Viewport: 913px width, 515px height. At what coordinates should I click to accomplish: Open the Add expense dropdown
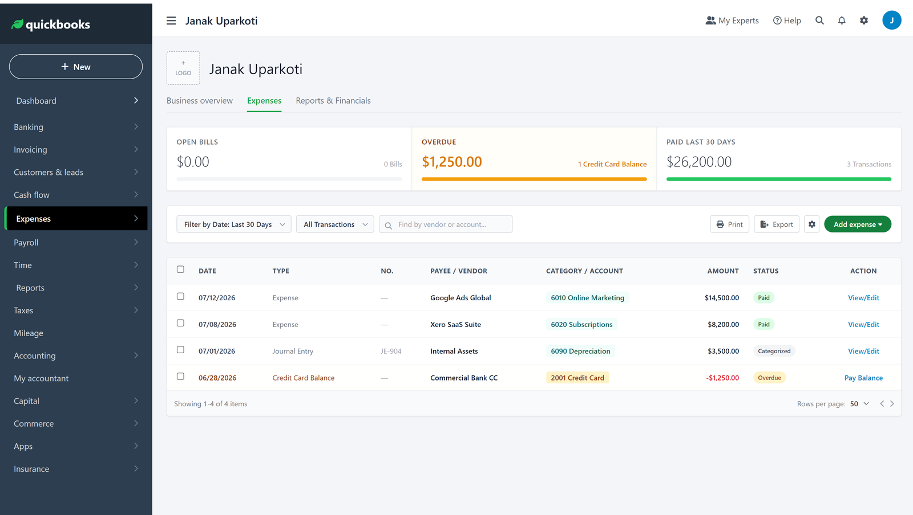pos(858,224)
